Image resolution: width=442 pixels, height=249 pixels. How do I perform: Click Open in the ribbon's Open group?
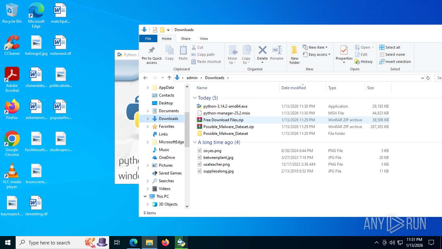[364, 47]
